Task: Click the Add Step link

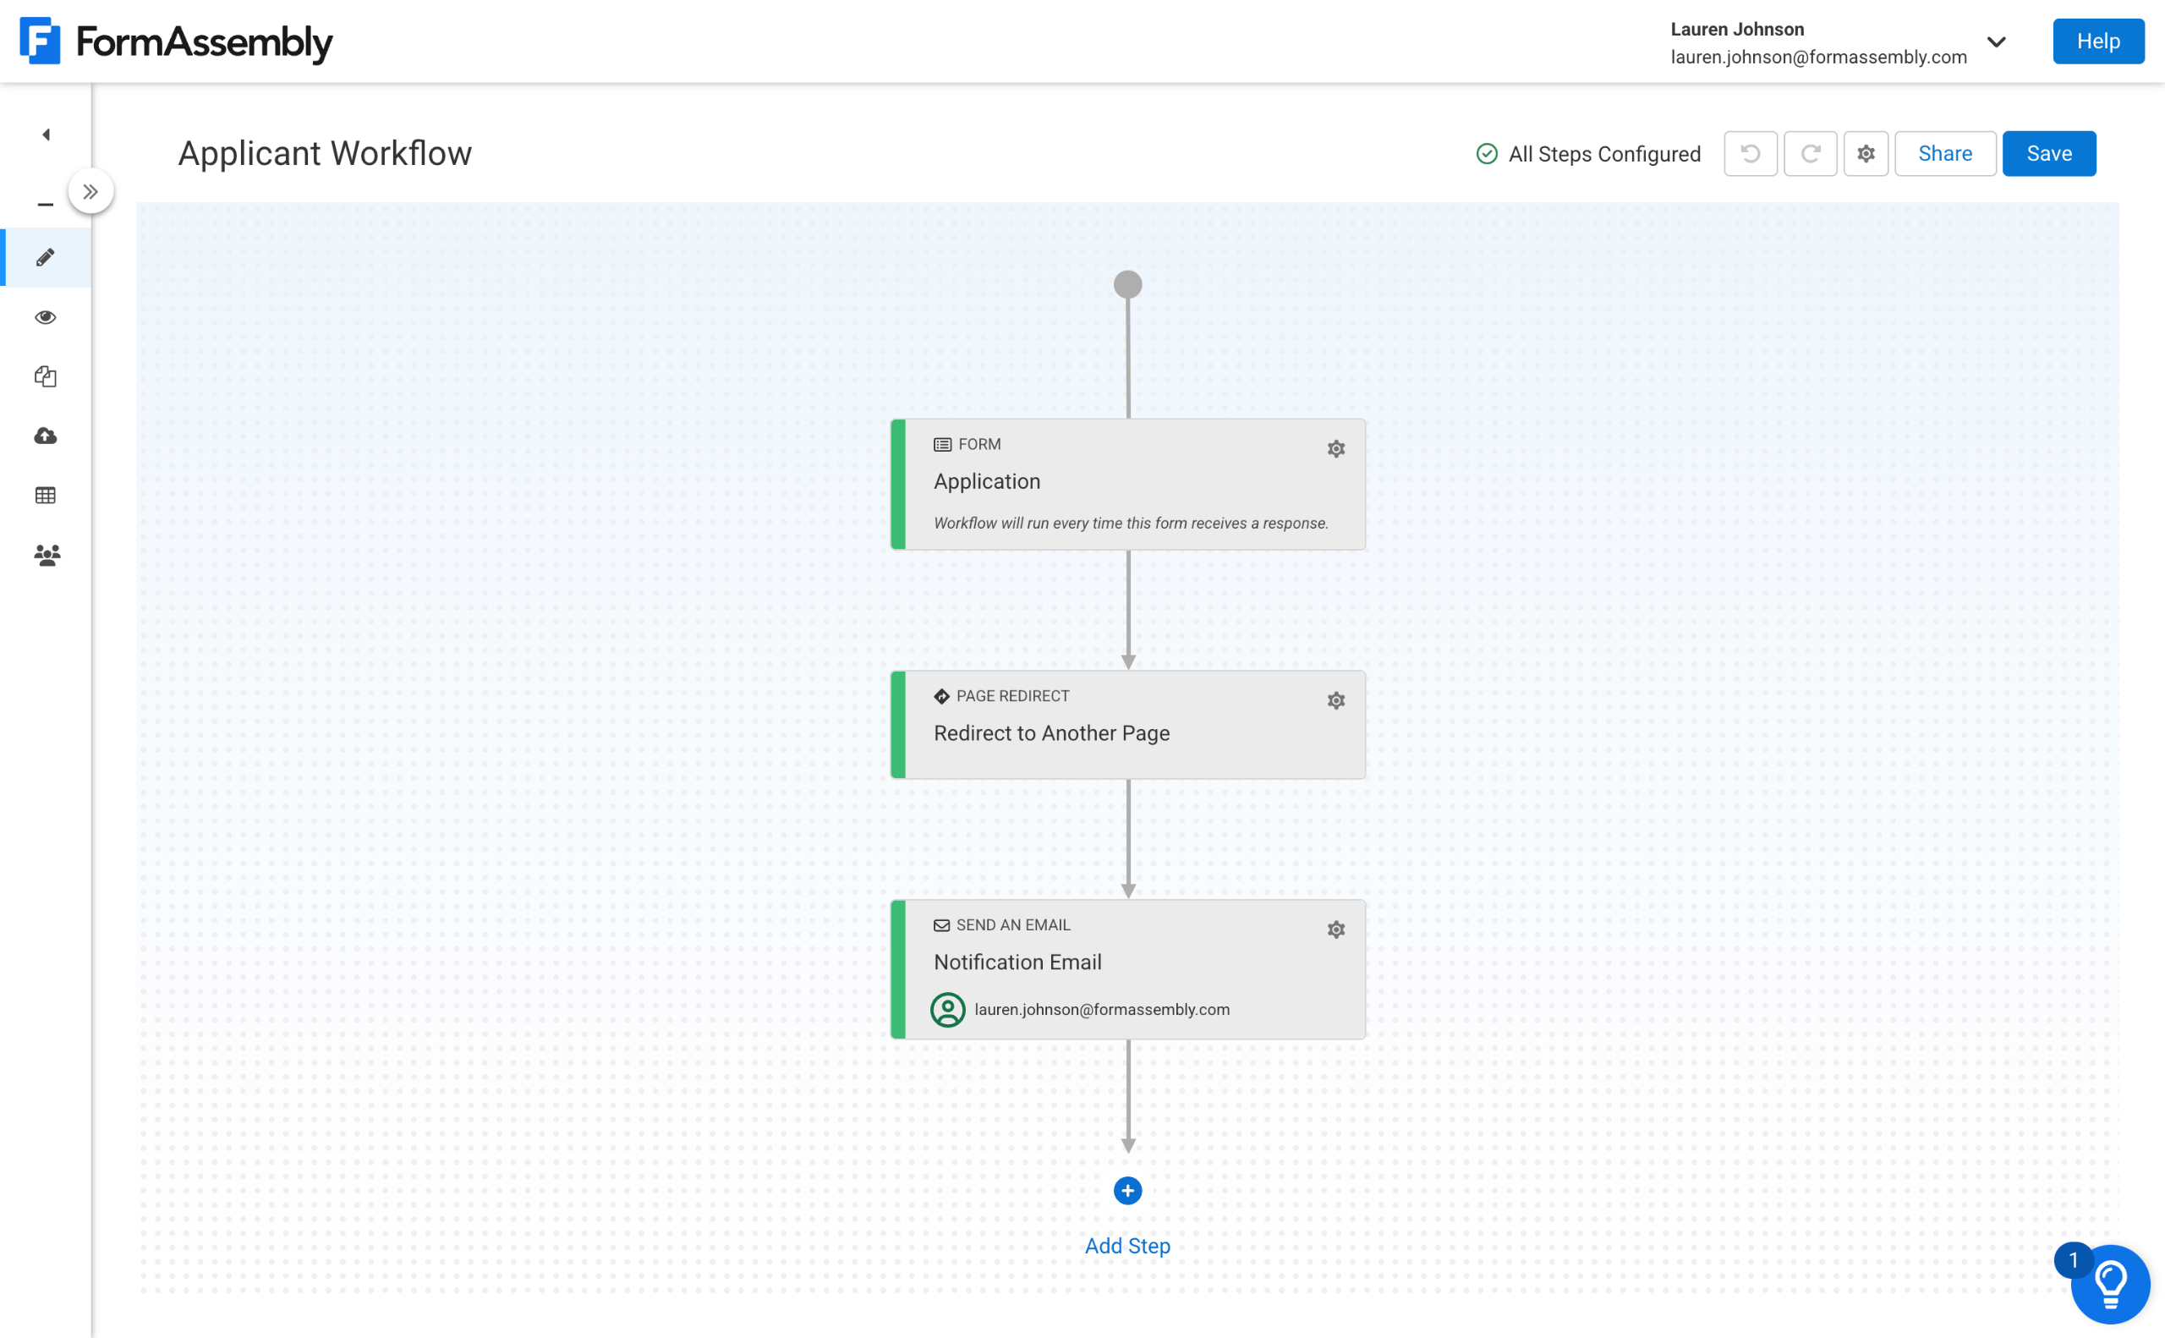Action: 1127,1246
